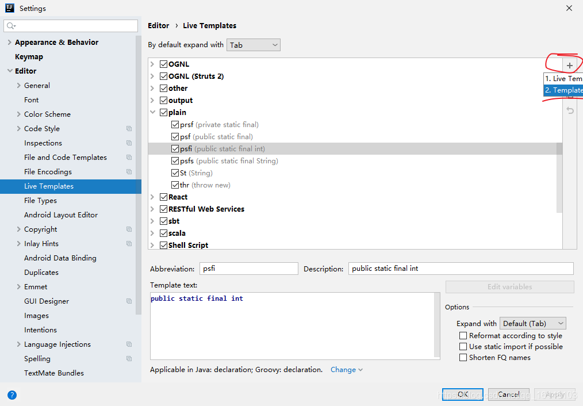
Task: Click the project-level icon beside Inspections
Action: point(129,143)
